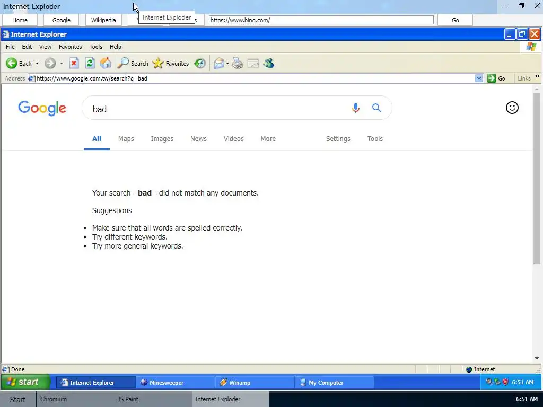Click the Edit page toolbar icon
The image size is (543, 407).
[253, 64]
